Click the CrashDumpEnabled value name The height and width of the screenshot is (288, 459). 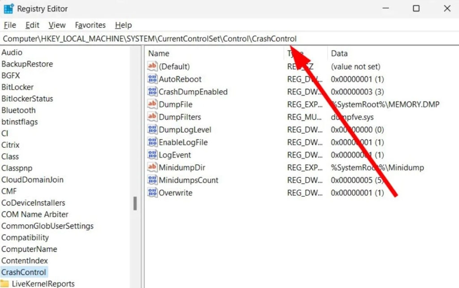point(193,92)
